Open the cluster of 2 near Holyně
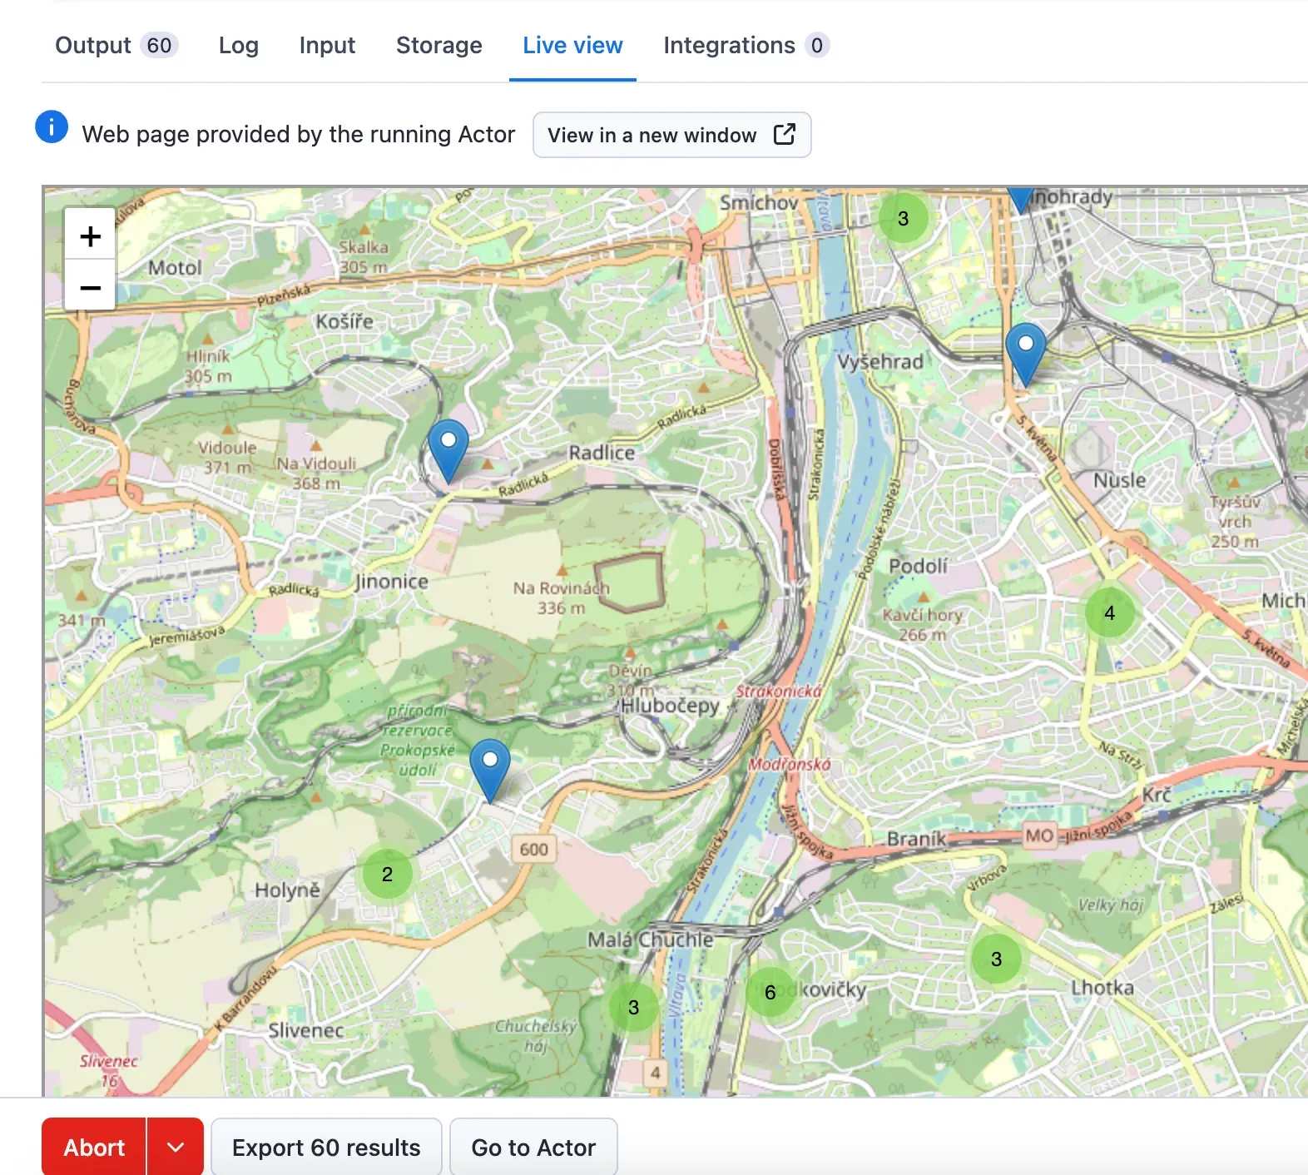This screenshot has height=1175, width=1308. [387, 875]
